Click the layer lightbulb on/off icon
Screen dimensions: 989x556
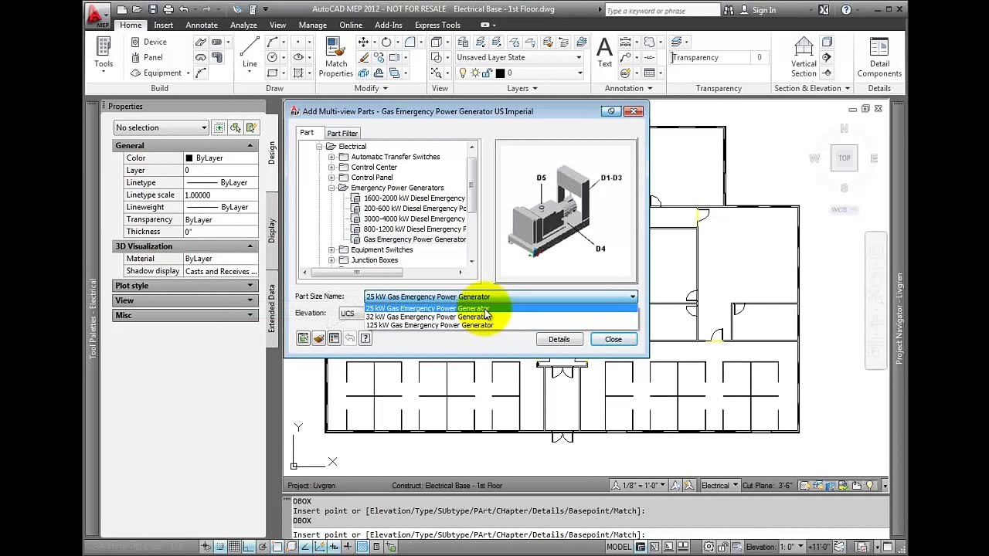[x=463, y=73]
